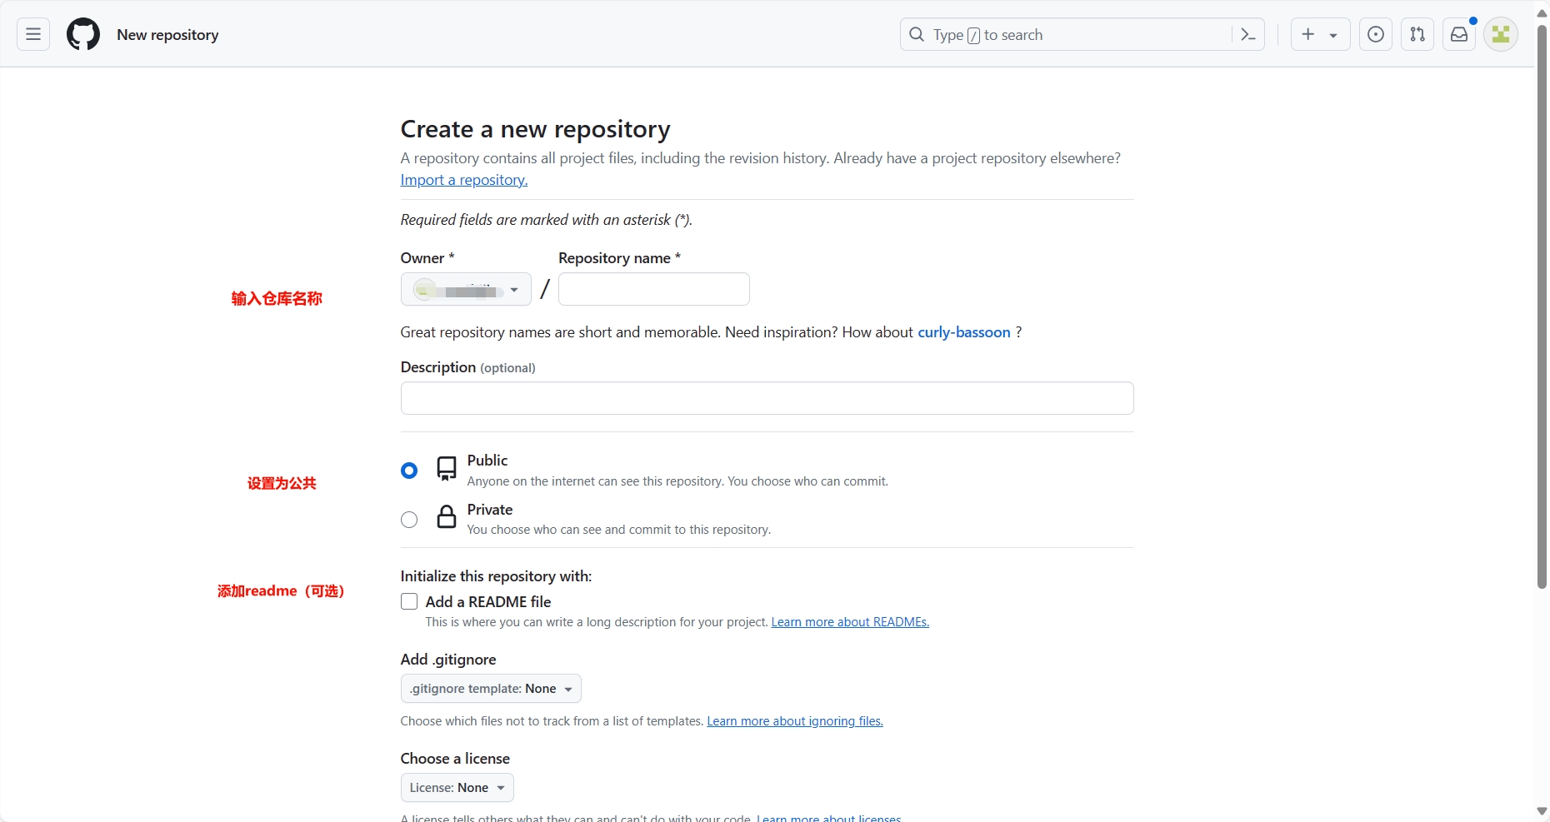Click the curly-bassoon name suggestion

963,332
